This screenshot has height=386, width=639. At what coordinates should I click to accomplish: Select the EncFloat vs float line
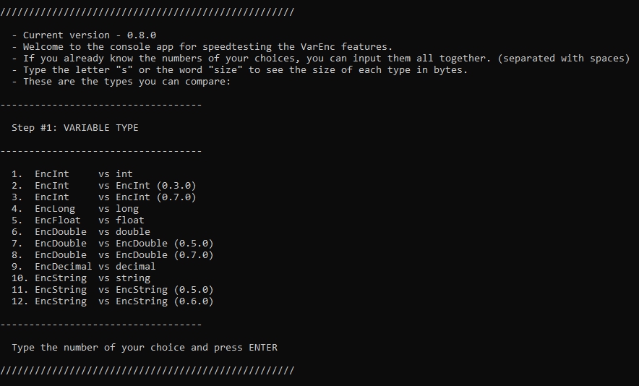click(x=78, y=220)
